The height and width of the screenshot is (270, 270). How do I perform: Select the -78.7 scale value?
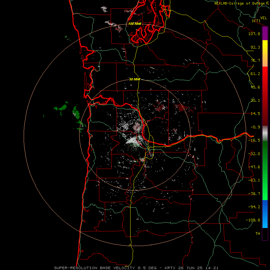click(x=254, y=194)
